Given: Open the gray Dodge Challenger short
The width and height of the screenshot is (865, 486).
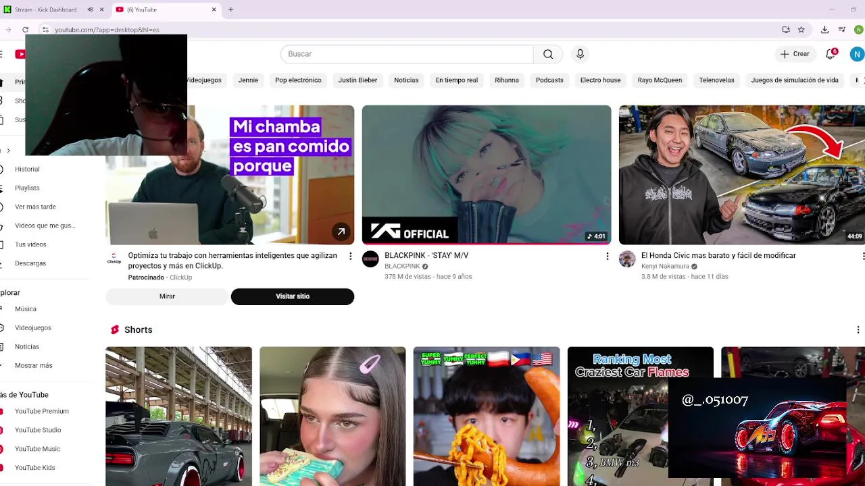Looking at the screenshot, I should (x=178, y=416).
